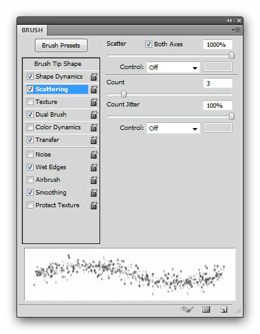Select the Shape Dynamics options label
Image resolution: width=260 pixels, height=334 pixels.
[59, 77]
